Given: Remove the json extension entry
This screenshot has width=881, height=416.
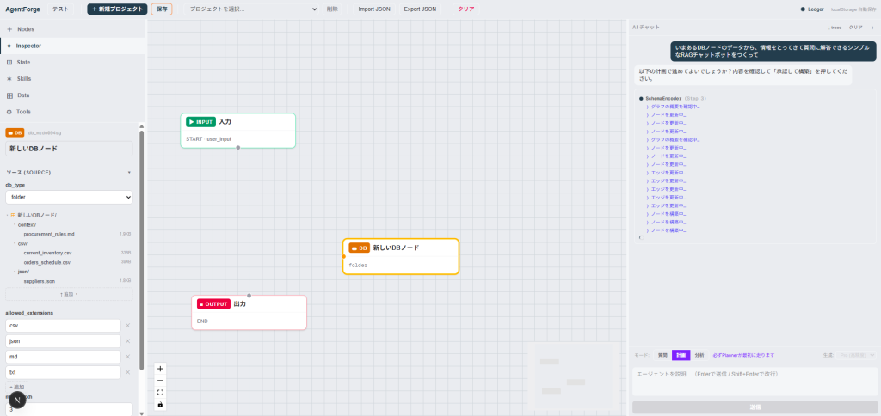Looking at the screenshot, I should 127,340.
